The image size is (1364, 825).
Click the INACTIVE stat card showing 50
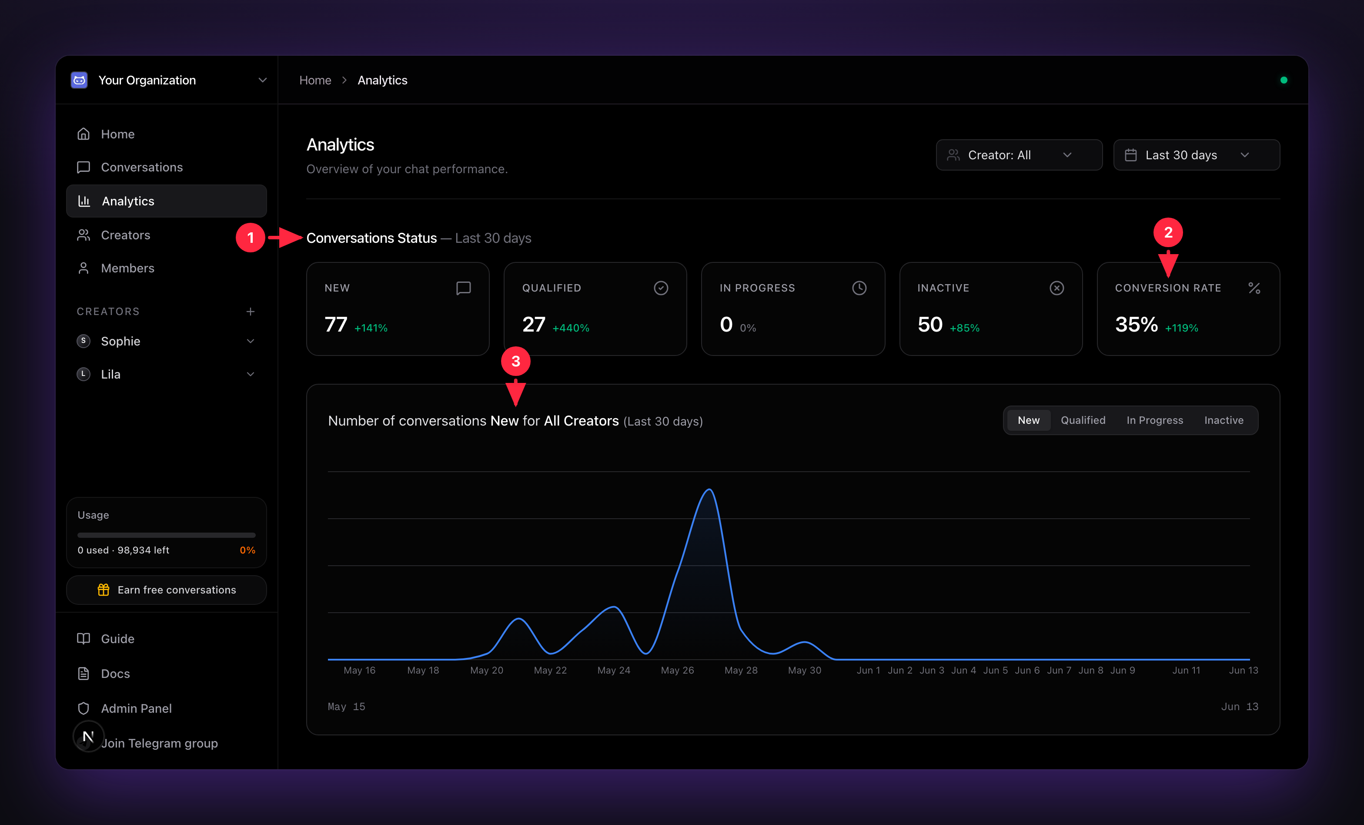click(991, 309)
